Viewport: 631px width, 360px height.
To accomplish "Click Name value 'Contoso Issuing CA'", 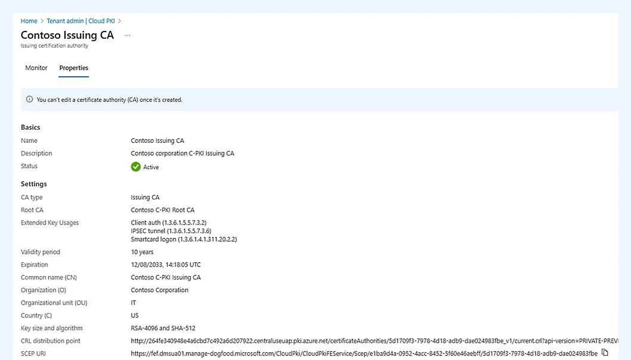I will 157,140.
